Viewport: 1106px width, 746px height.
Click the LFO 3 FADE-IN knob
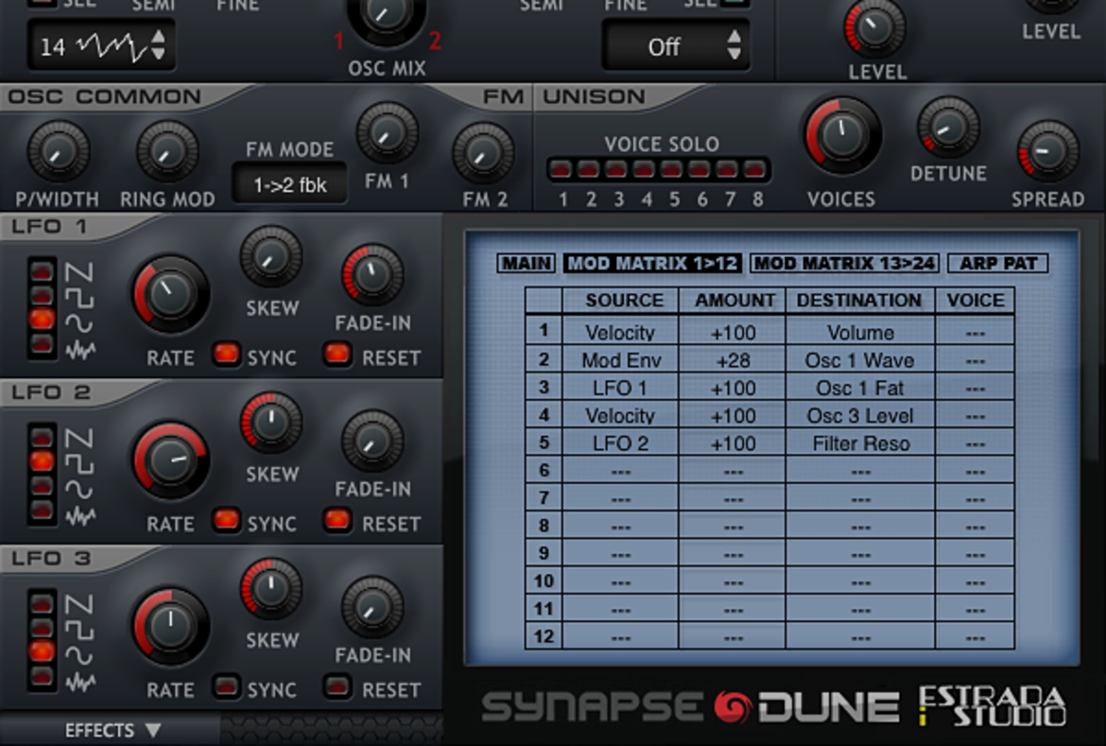372,608
